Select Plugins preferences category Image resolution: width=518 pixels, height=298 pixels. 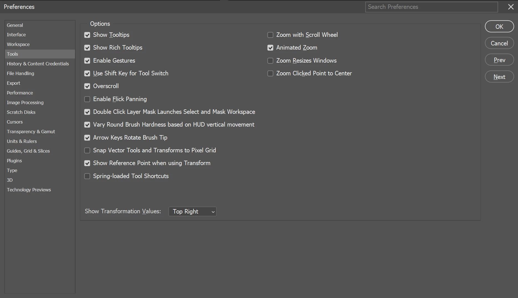(x=40, y=161)
